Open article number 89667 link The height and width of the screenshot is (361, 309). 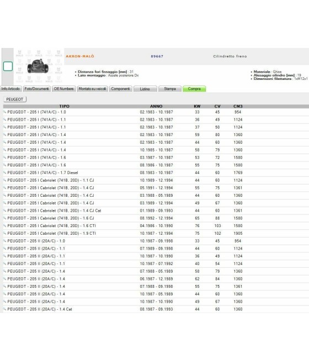[x=157, y=56]
